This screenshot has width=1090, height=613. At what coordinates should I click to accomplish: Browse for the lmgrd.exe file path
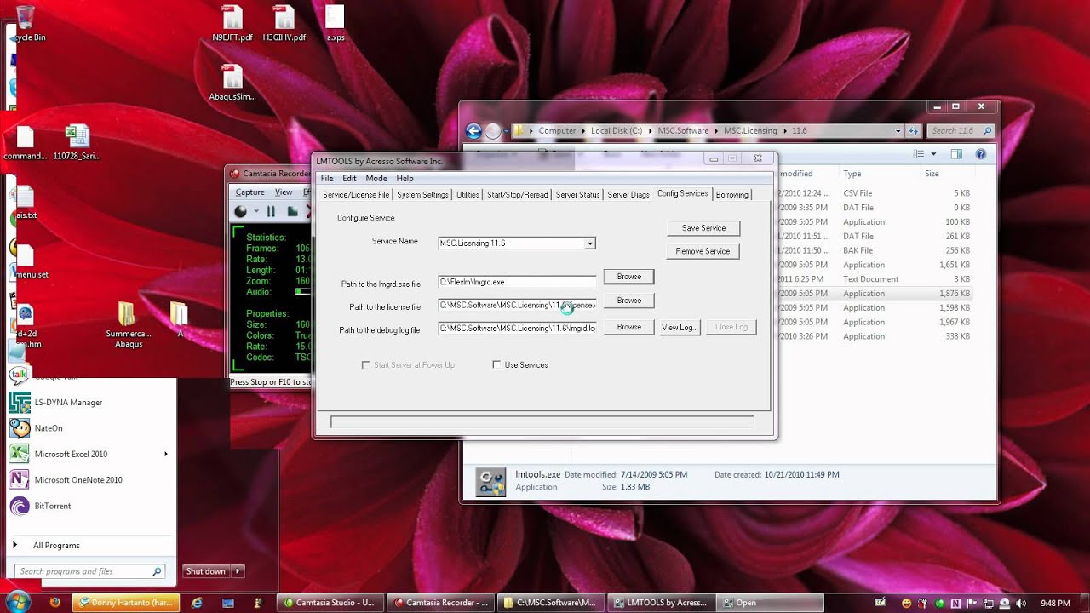[x=629, y=277]
